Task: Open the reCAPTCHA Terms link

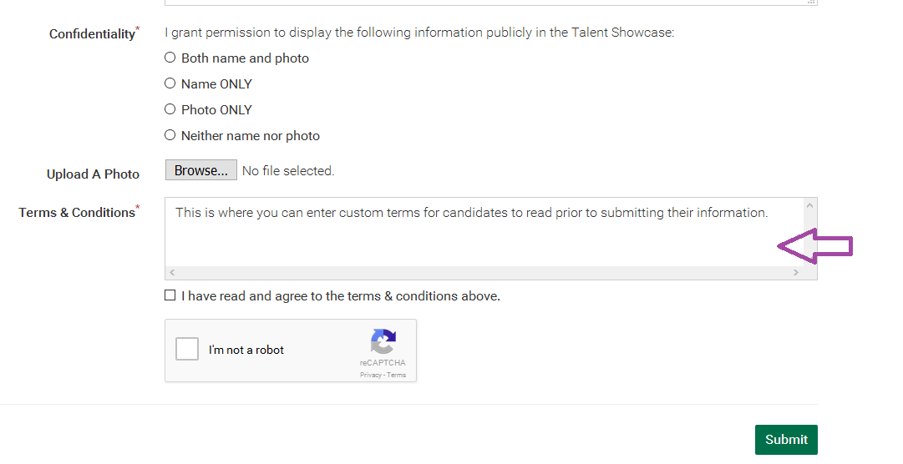Action: [396, 375]
